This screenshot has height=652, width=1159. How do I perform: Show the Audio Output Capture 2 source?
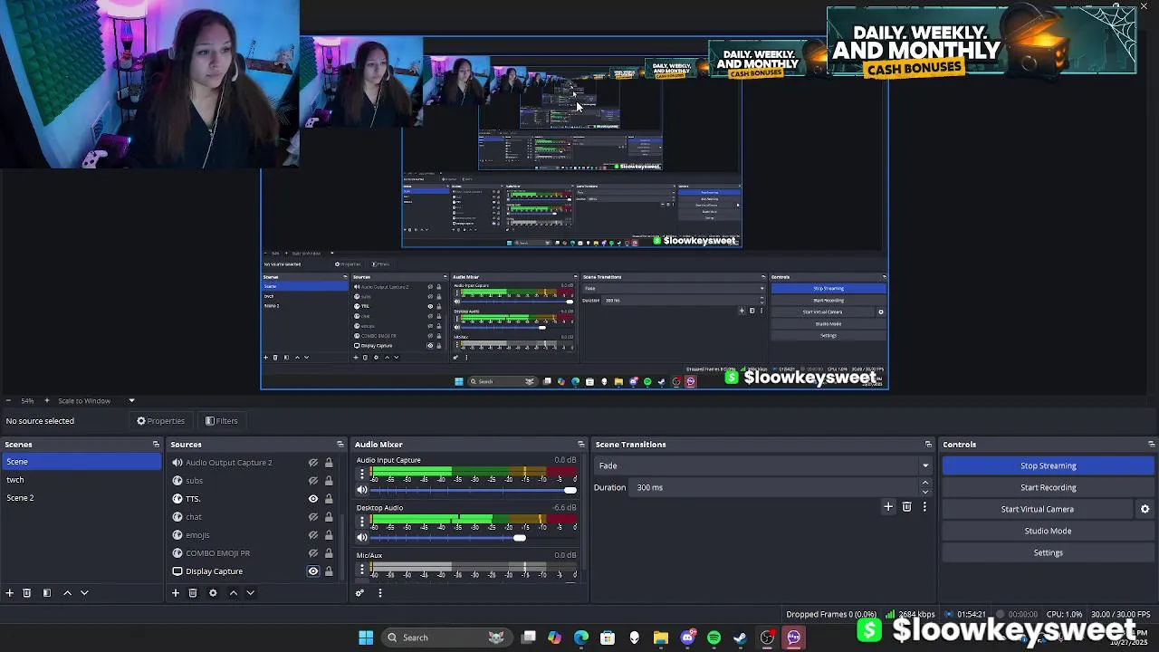[x=313, y=463]
